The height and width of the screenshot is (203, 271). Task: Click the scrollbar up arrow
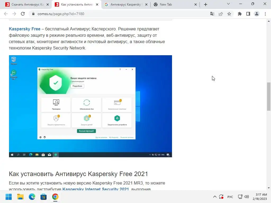(x=269, y=21)
